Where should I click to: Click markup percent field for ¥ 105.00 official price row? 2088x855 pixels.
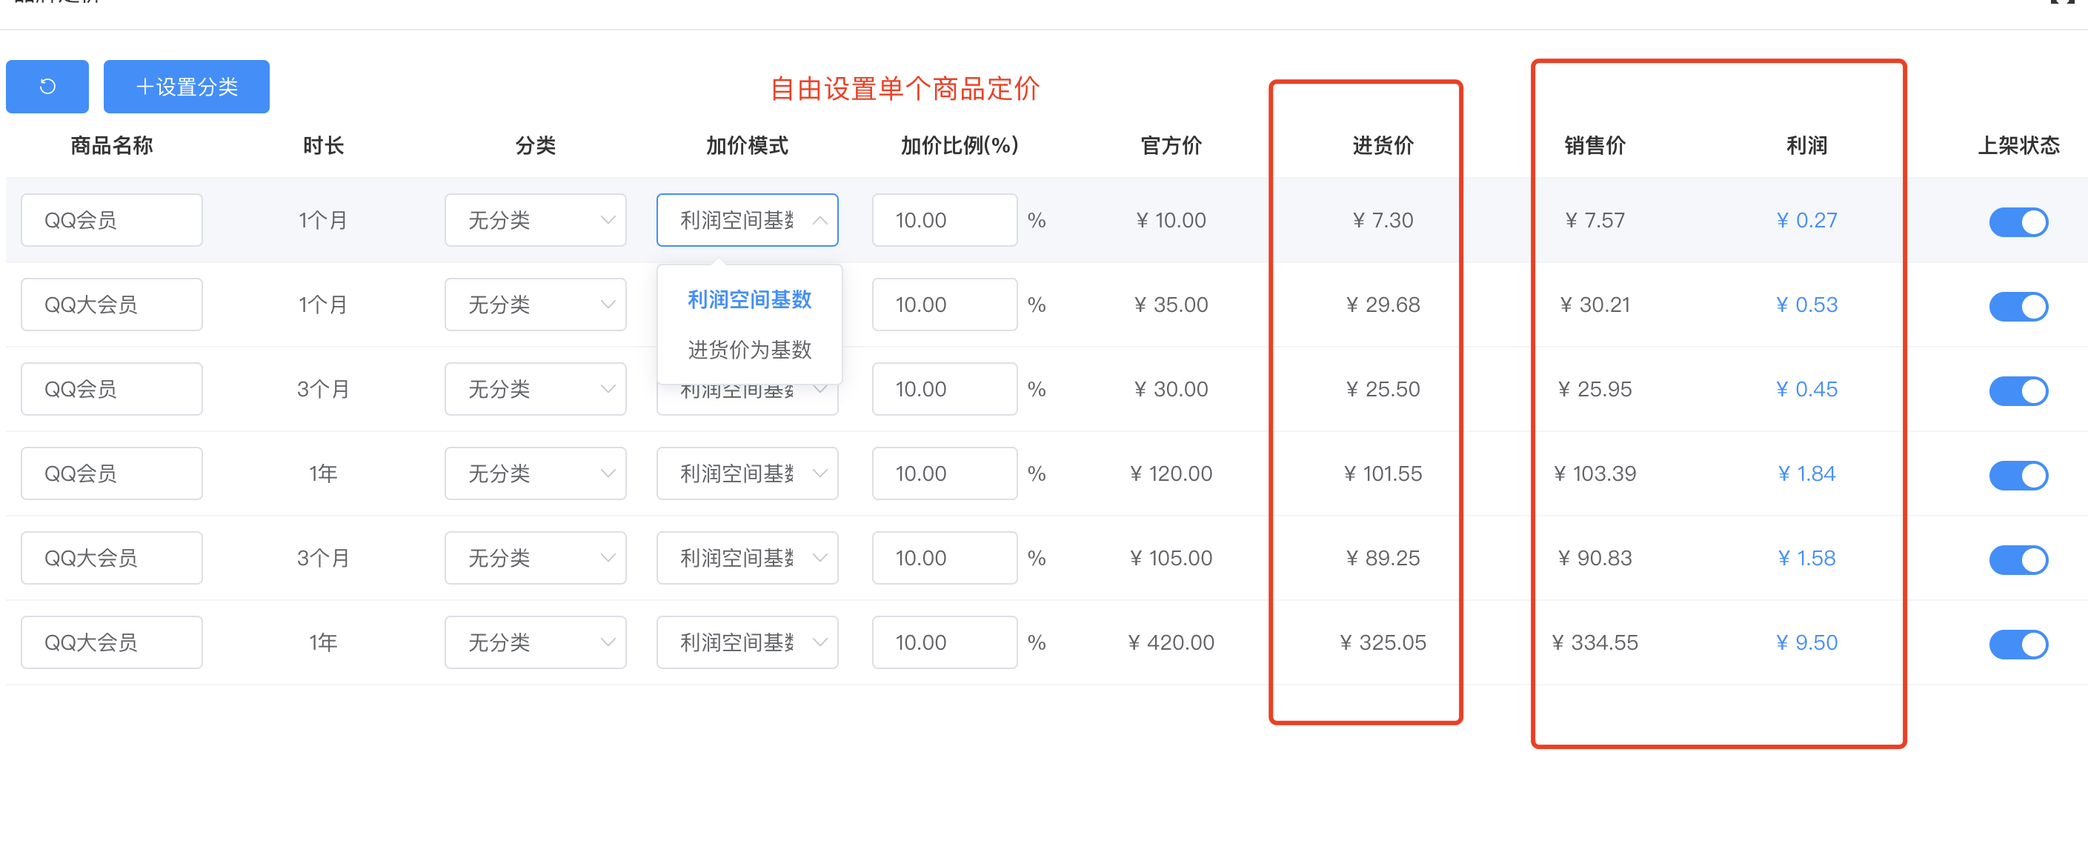tap(944, 556)
